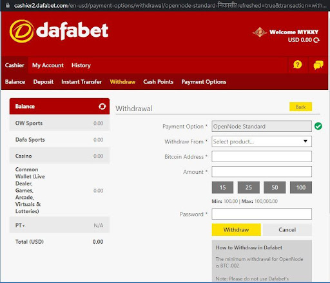Open the History tab
Screen dimensions: 330x283
pos(81,65)
